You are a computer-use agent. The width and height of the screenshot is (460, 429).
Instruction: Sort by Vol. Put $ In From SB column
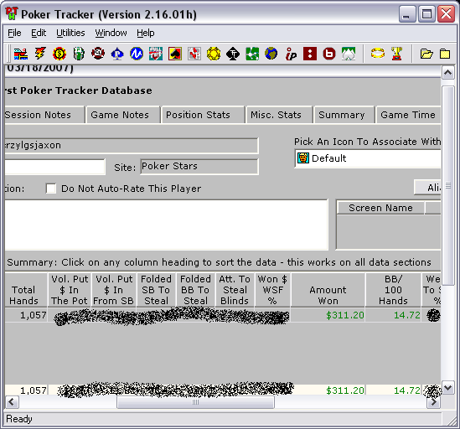pos(114,290)
